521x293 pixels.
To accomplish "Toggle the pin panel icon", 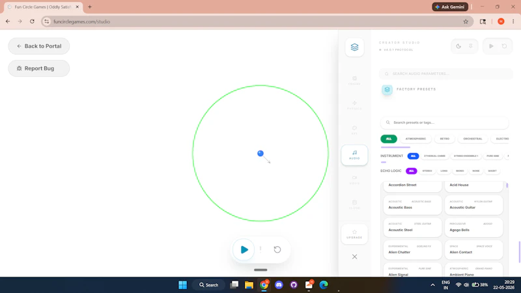I will 470,46.
